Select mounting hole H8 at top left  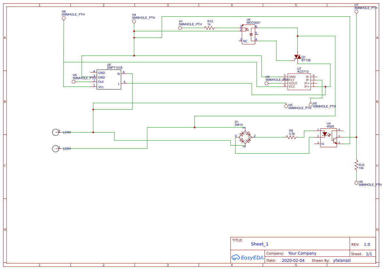[x=63, y=18]
